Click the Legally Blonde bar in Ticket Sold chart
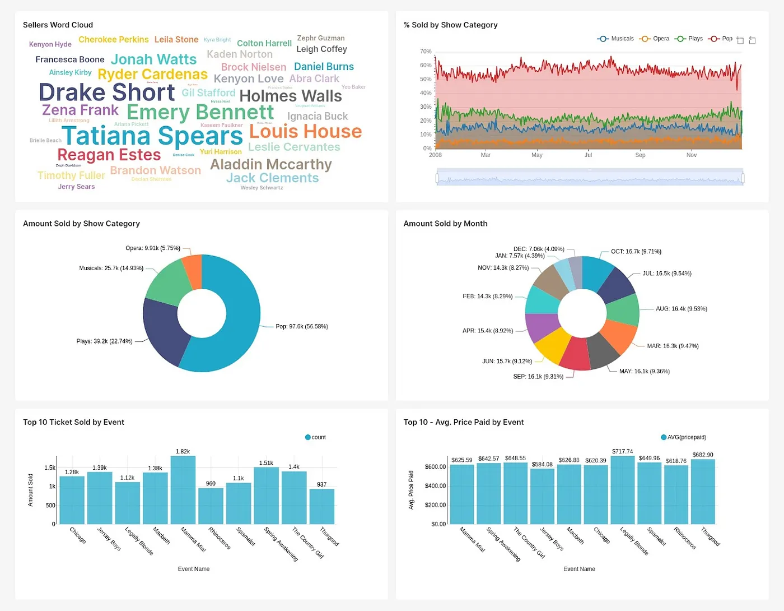Viewport: 784px width, 611px height. [x=128, y=503]
